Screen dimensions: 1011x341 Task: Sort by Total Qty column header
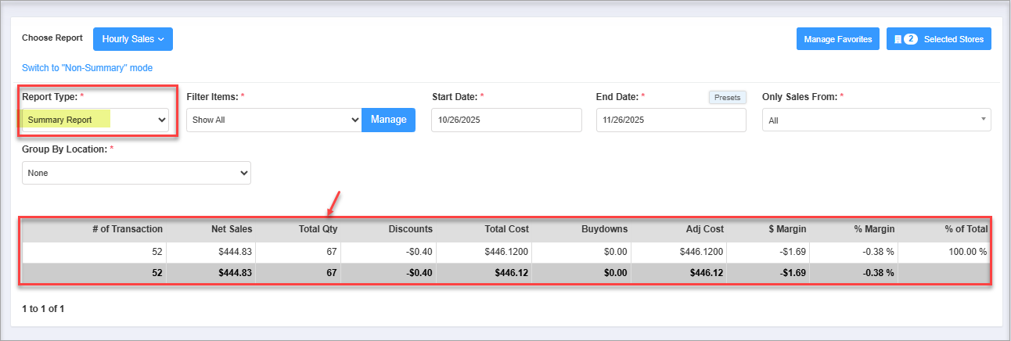pyautogui.click(x=316, y=229)
